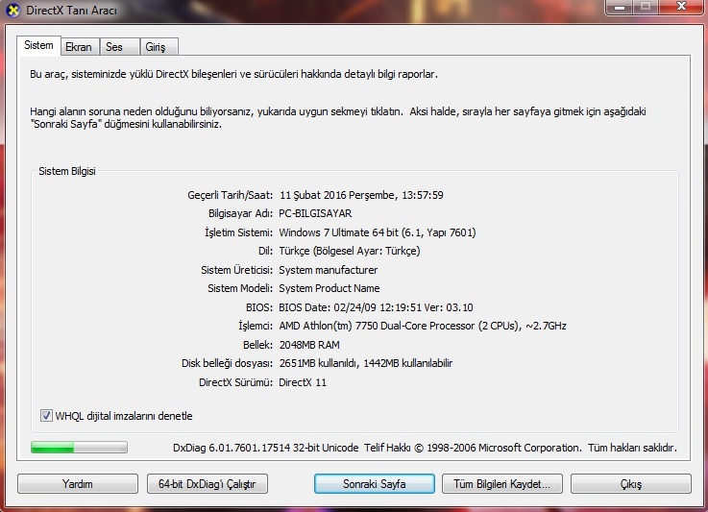Click System manufacturer value

(329, 270)
